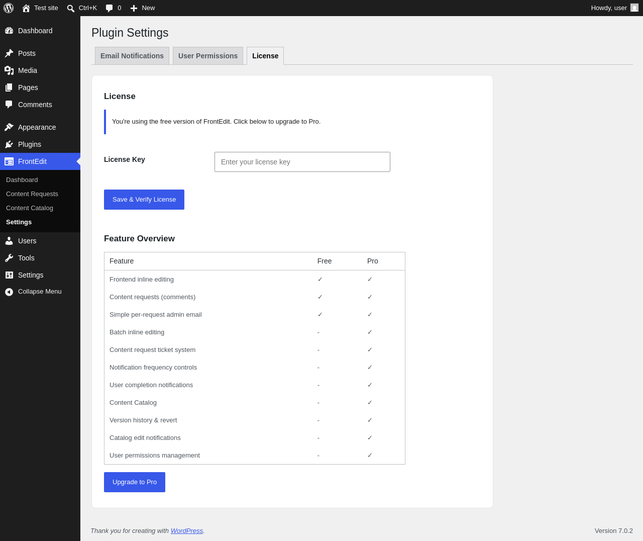Screen dimensions: 643x541
Task: Click the free version notice text
Action: point(216,122)
